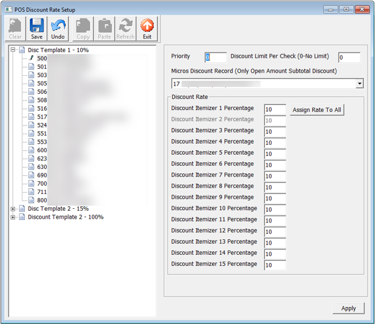The image size is (375, 325).
Task: Select tree item 517
Action: [42, 117]
